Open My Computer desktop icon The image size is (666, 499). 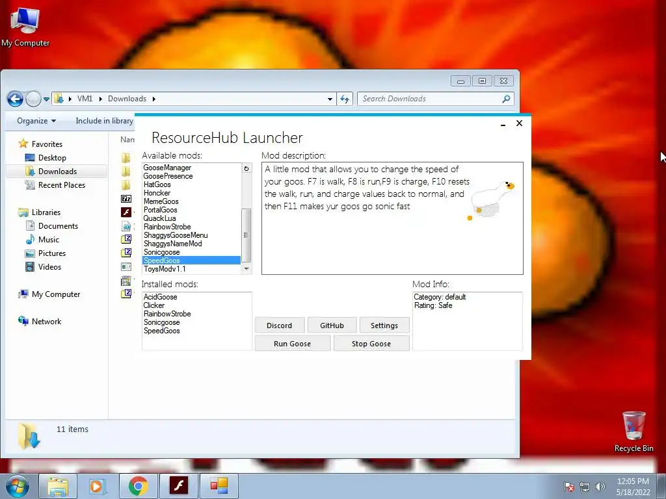coord(25,26)
